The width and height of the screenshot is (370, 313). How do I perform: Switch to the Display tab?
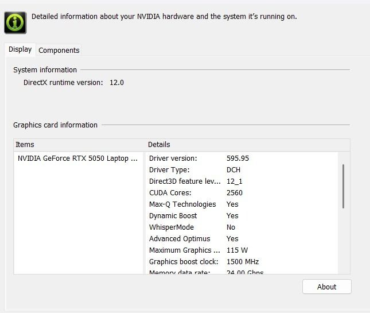click(20, 49)
